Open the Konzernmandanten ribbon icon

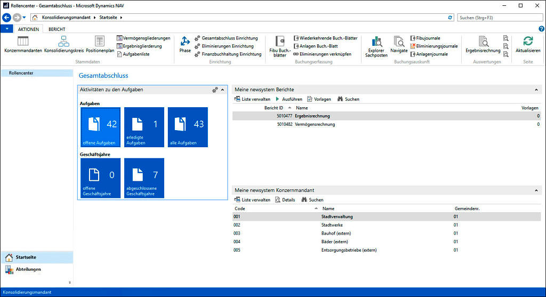(x=23, y=42)
